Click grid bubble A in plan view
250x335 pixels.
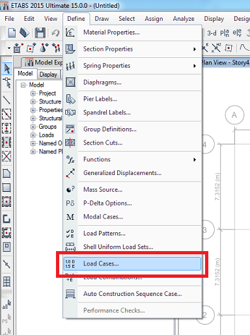234,115
